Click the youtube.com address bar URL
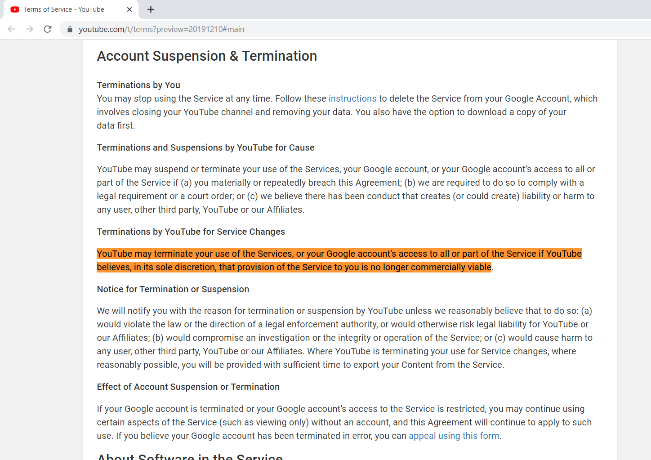This screenshot has width=651, height=460. (162, 29)
